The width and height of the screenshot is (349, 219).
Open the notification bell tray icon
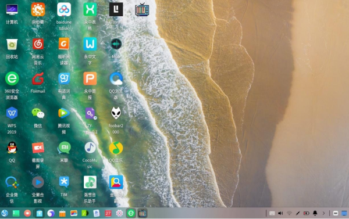(x=315, y=213)
